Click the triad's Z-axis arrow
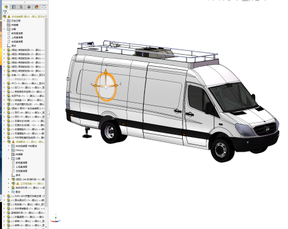This screenshot has height=229, width=288. tap(116, 86)
